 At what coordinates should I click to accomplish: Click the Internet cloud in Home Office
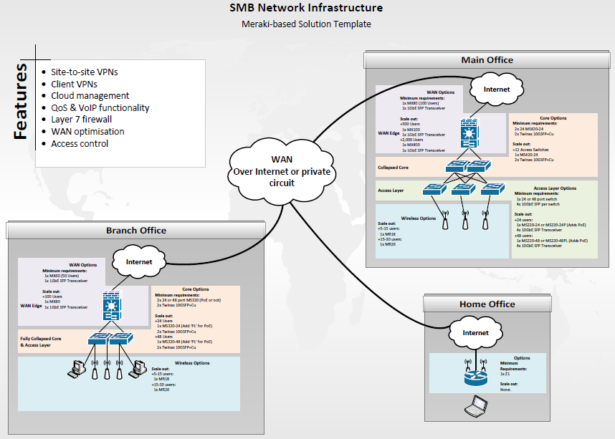(x=475, y=333)
